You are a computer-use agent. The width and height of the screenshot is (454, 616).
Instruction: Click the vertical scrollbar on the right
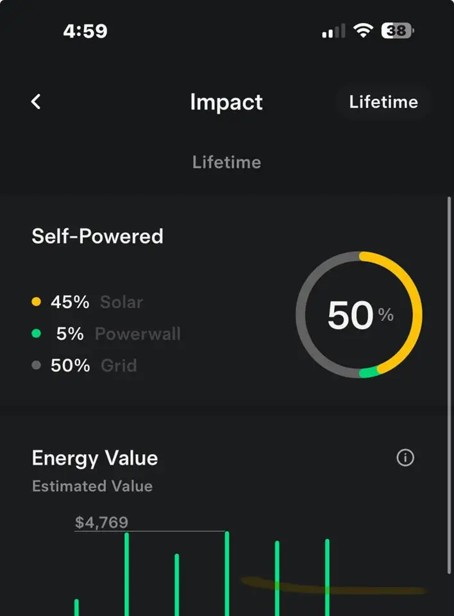click(449, 385)
